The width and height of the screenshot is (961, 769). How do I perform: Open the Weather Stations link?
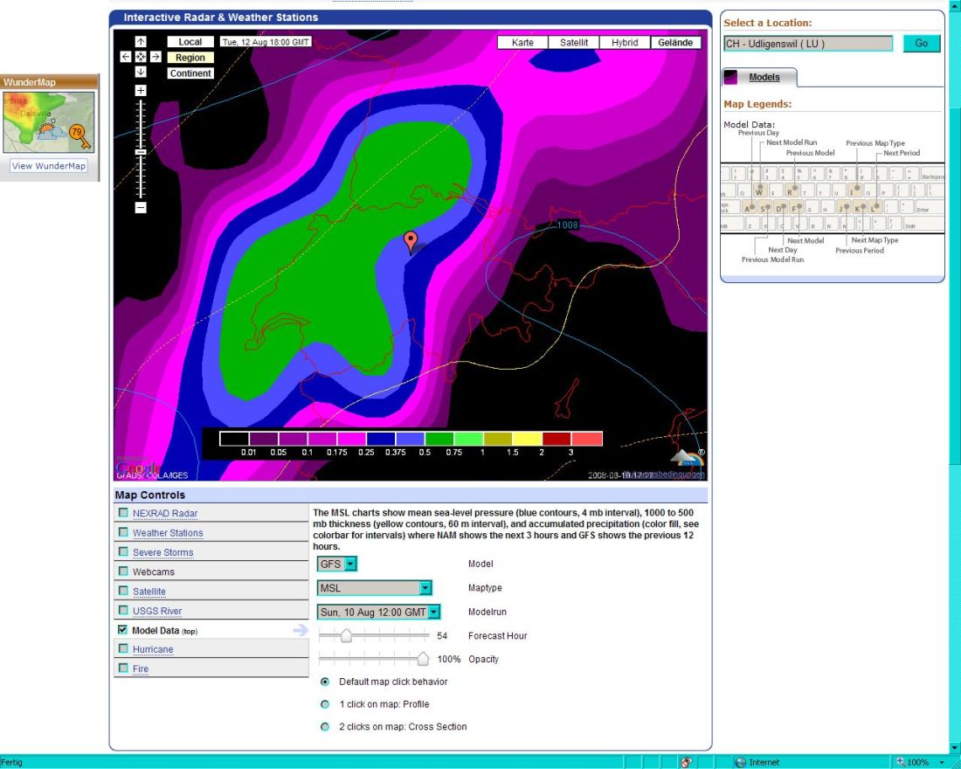coord(168,533)
